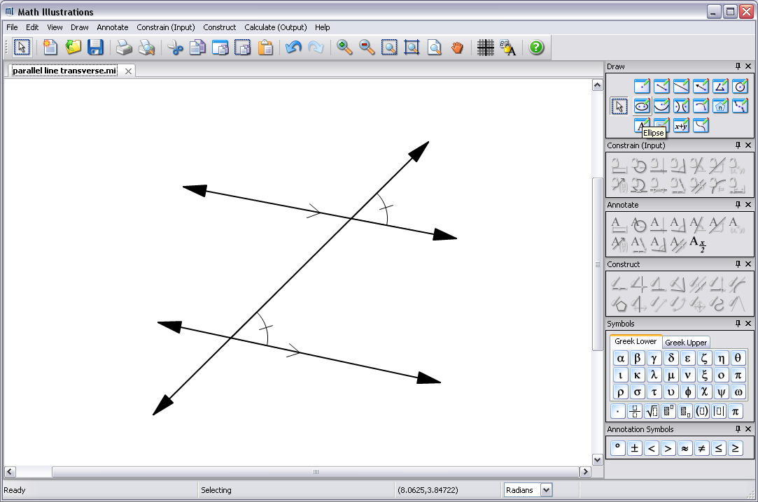Image resolution: width=758 pixels, height=502 pixels.
Task: Click the Undo toolbar icon
Action: tap(293, 48)
